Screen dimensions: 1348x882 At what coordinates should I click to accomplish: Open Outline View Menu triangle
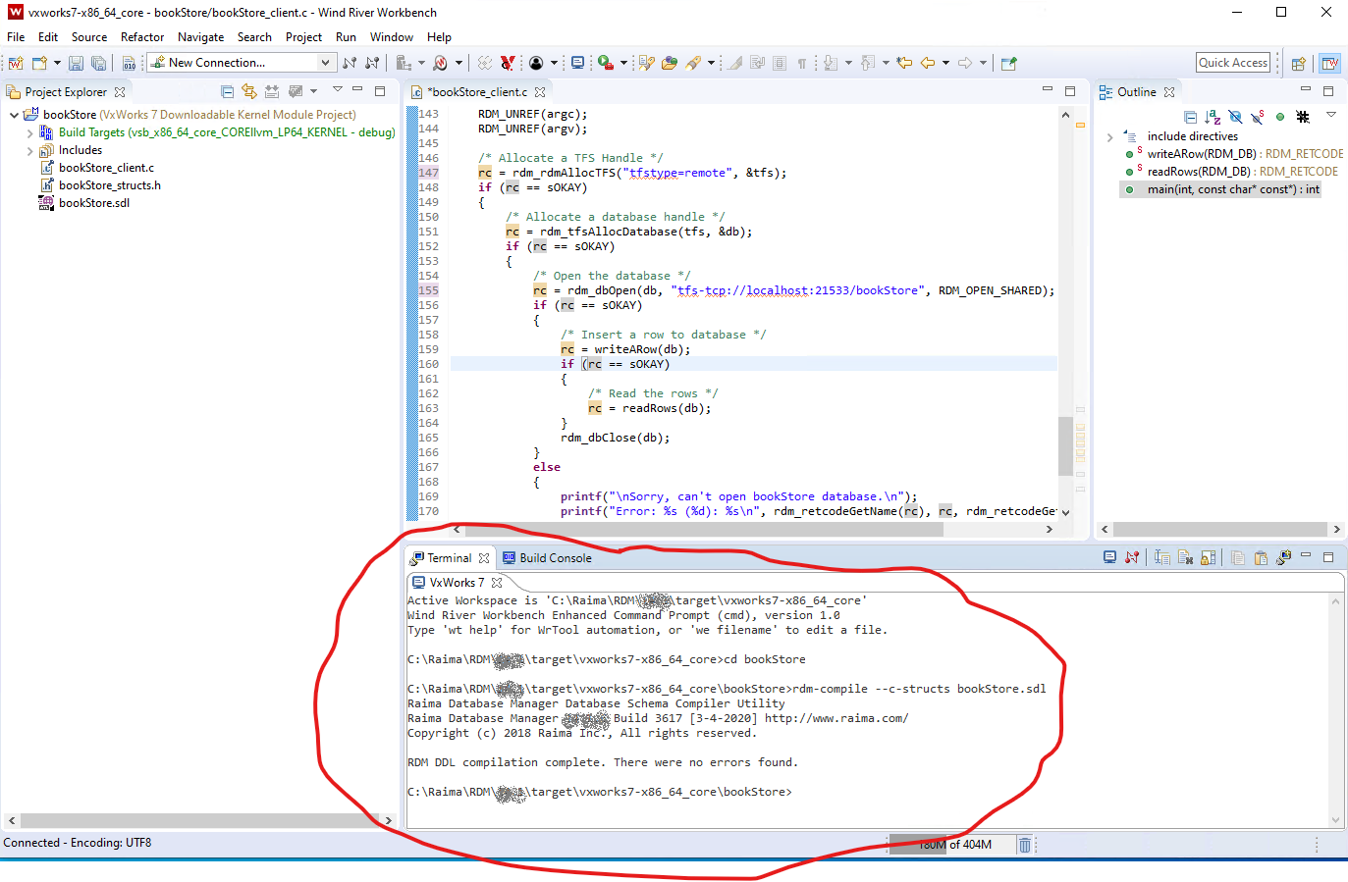(x=1331, y=116)
